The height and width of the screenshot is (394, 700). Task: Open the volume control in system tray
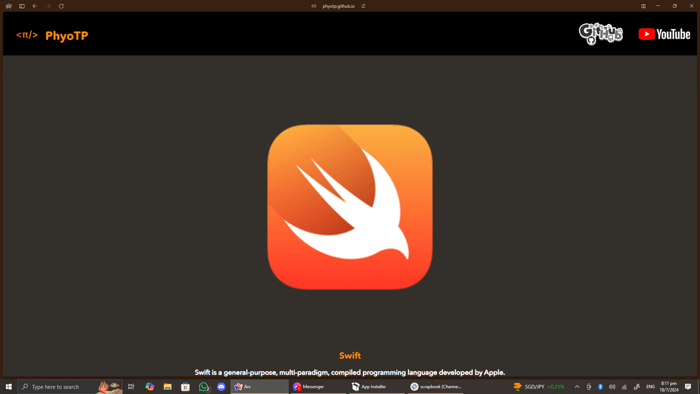612,387
